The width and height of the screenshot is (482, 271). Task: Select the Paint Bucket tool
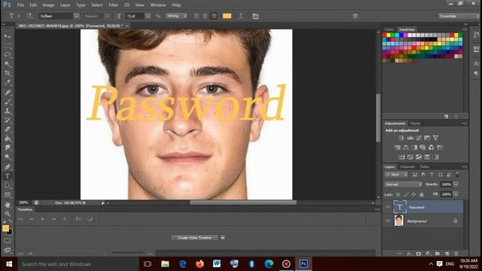click(8, 139)
